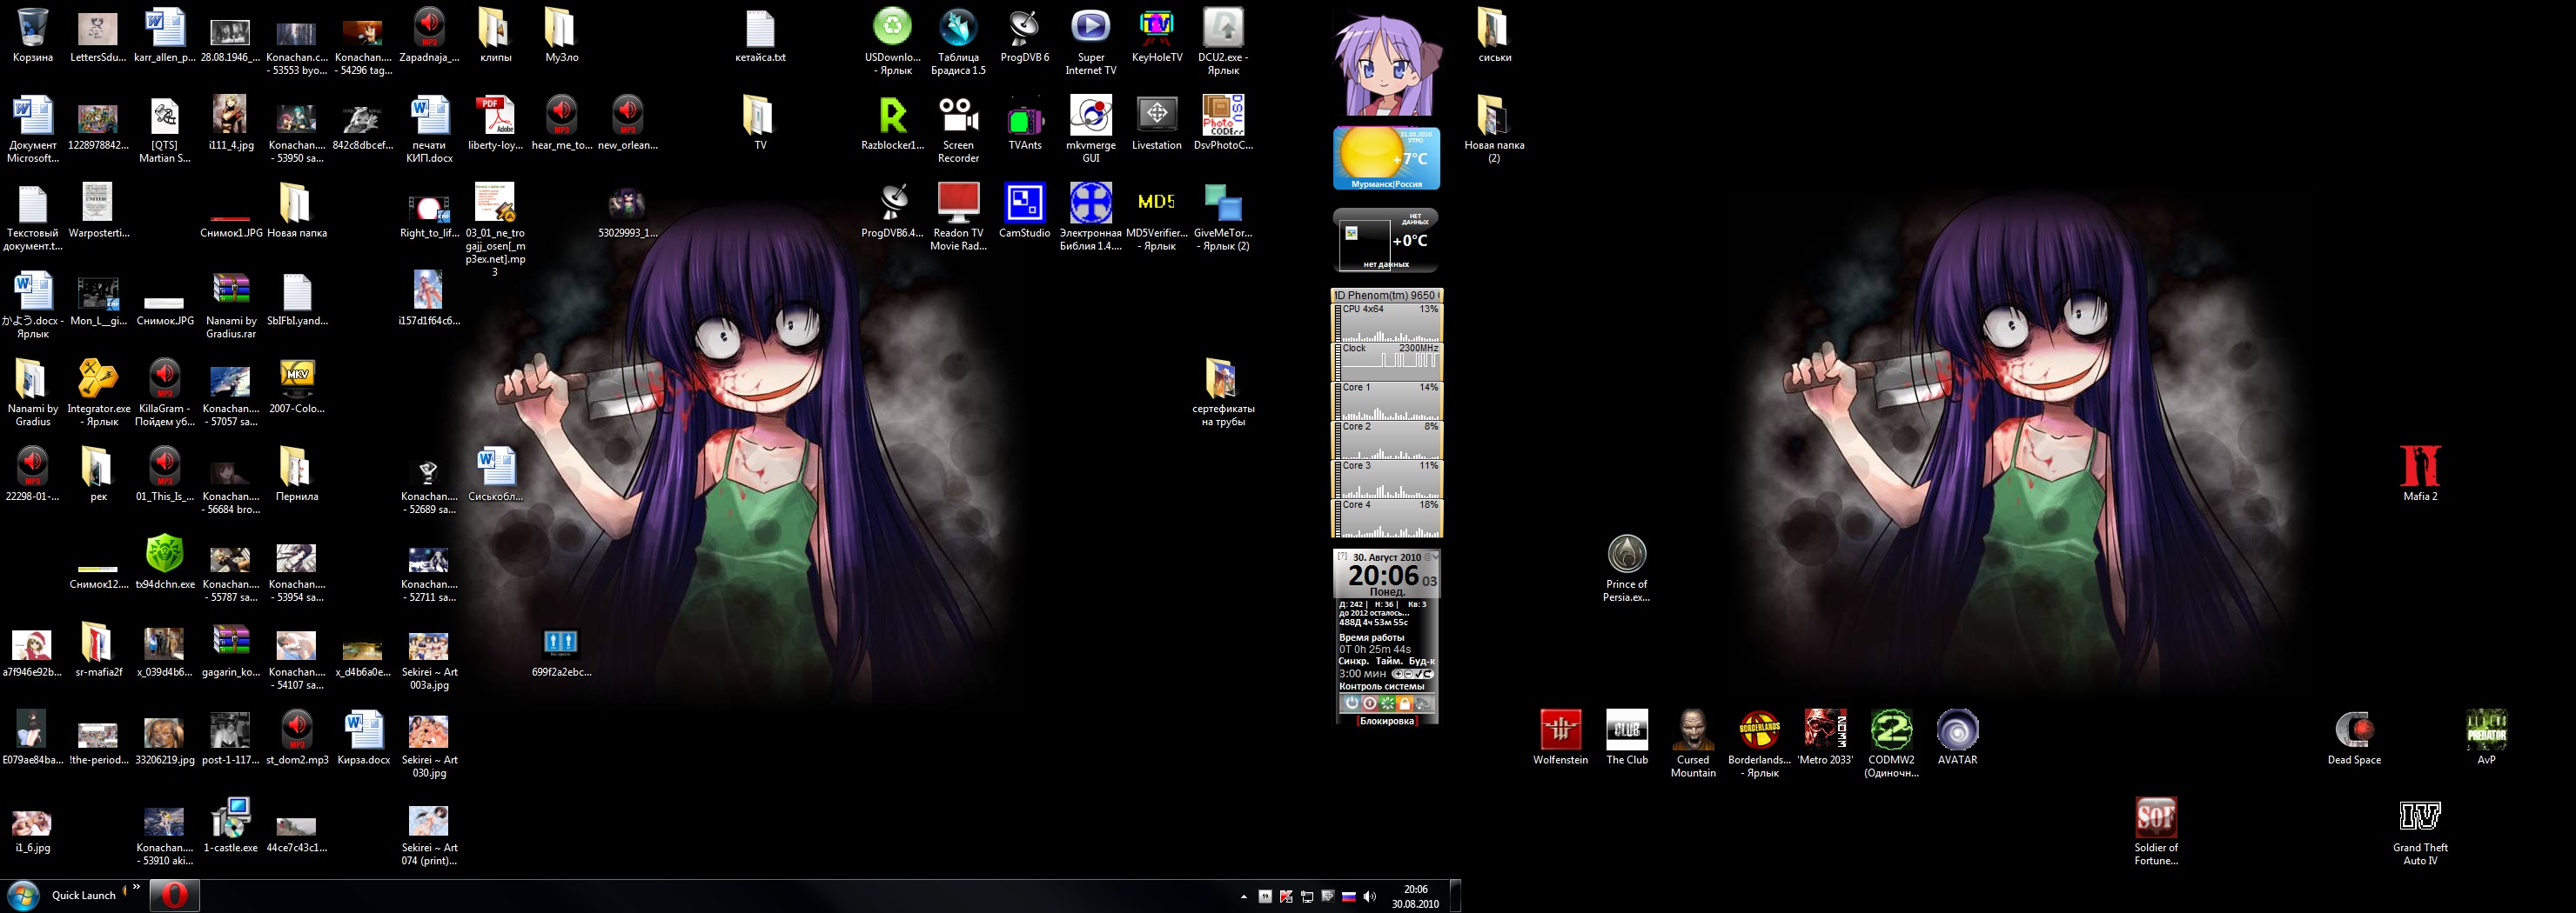Open the ProgDVB 6 shortcut

pyautogui.click(x=1024, y=35)
